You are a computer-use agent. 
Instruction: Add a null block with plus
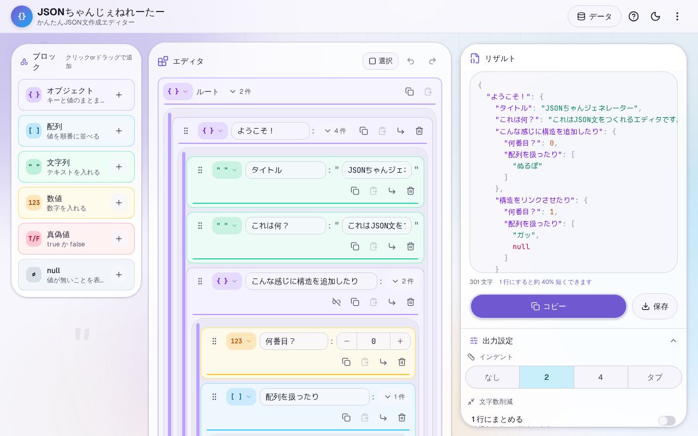pos(119,275)
